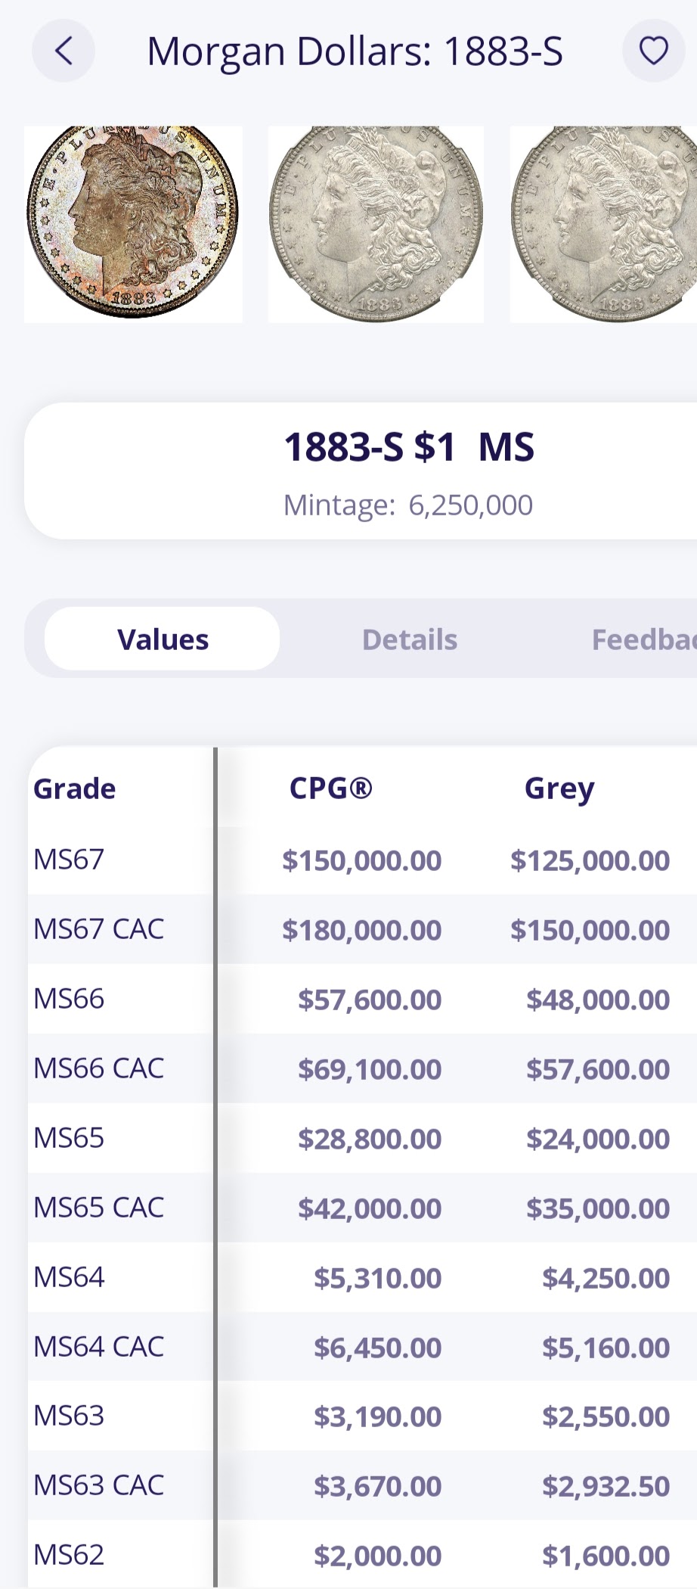
Task: Select the Values tab
Action: click(163, 639)
